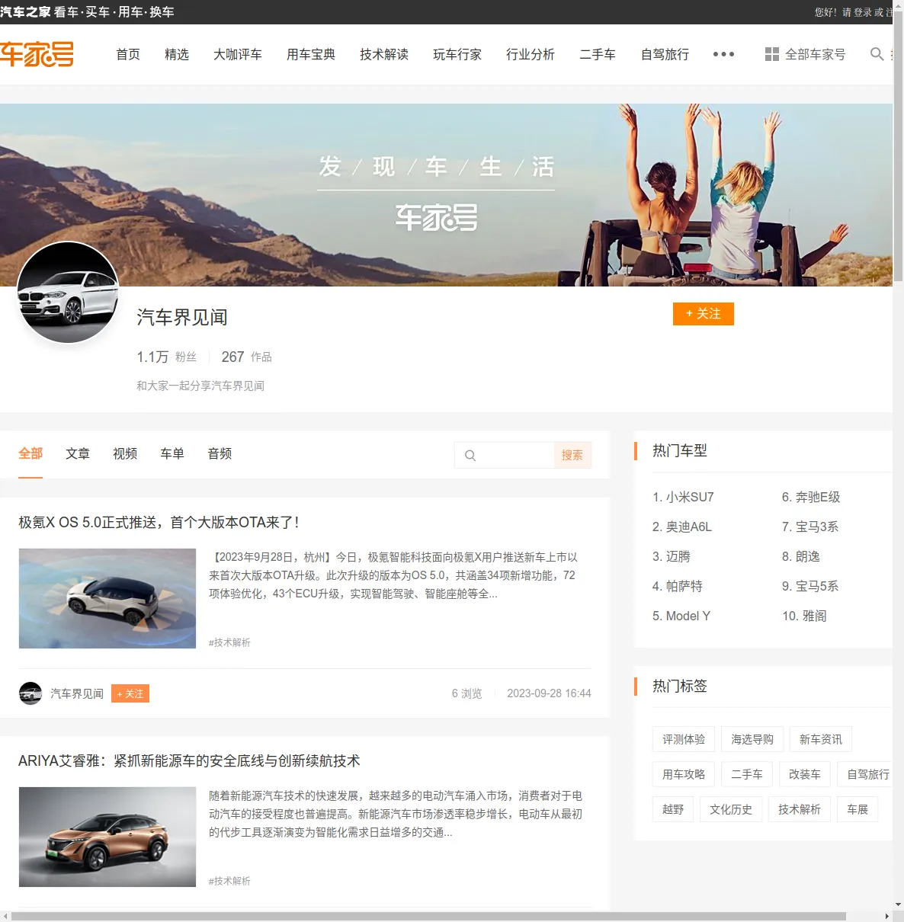Select the 技术解析 hot tag
Screen dimensions: 904x922
(800, 809)
